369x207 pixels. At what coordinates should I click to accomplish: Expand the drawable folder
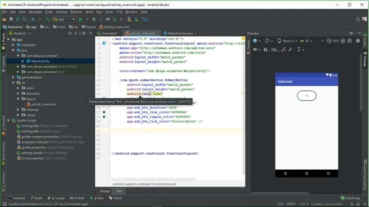[18, 93]
